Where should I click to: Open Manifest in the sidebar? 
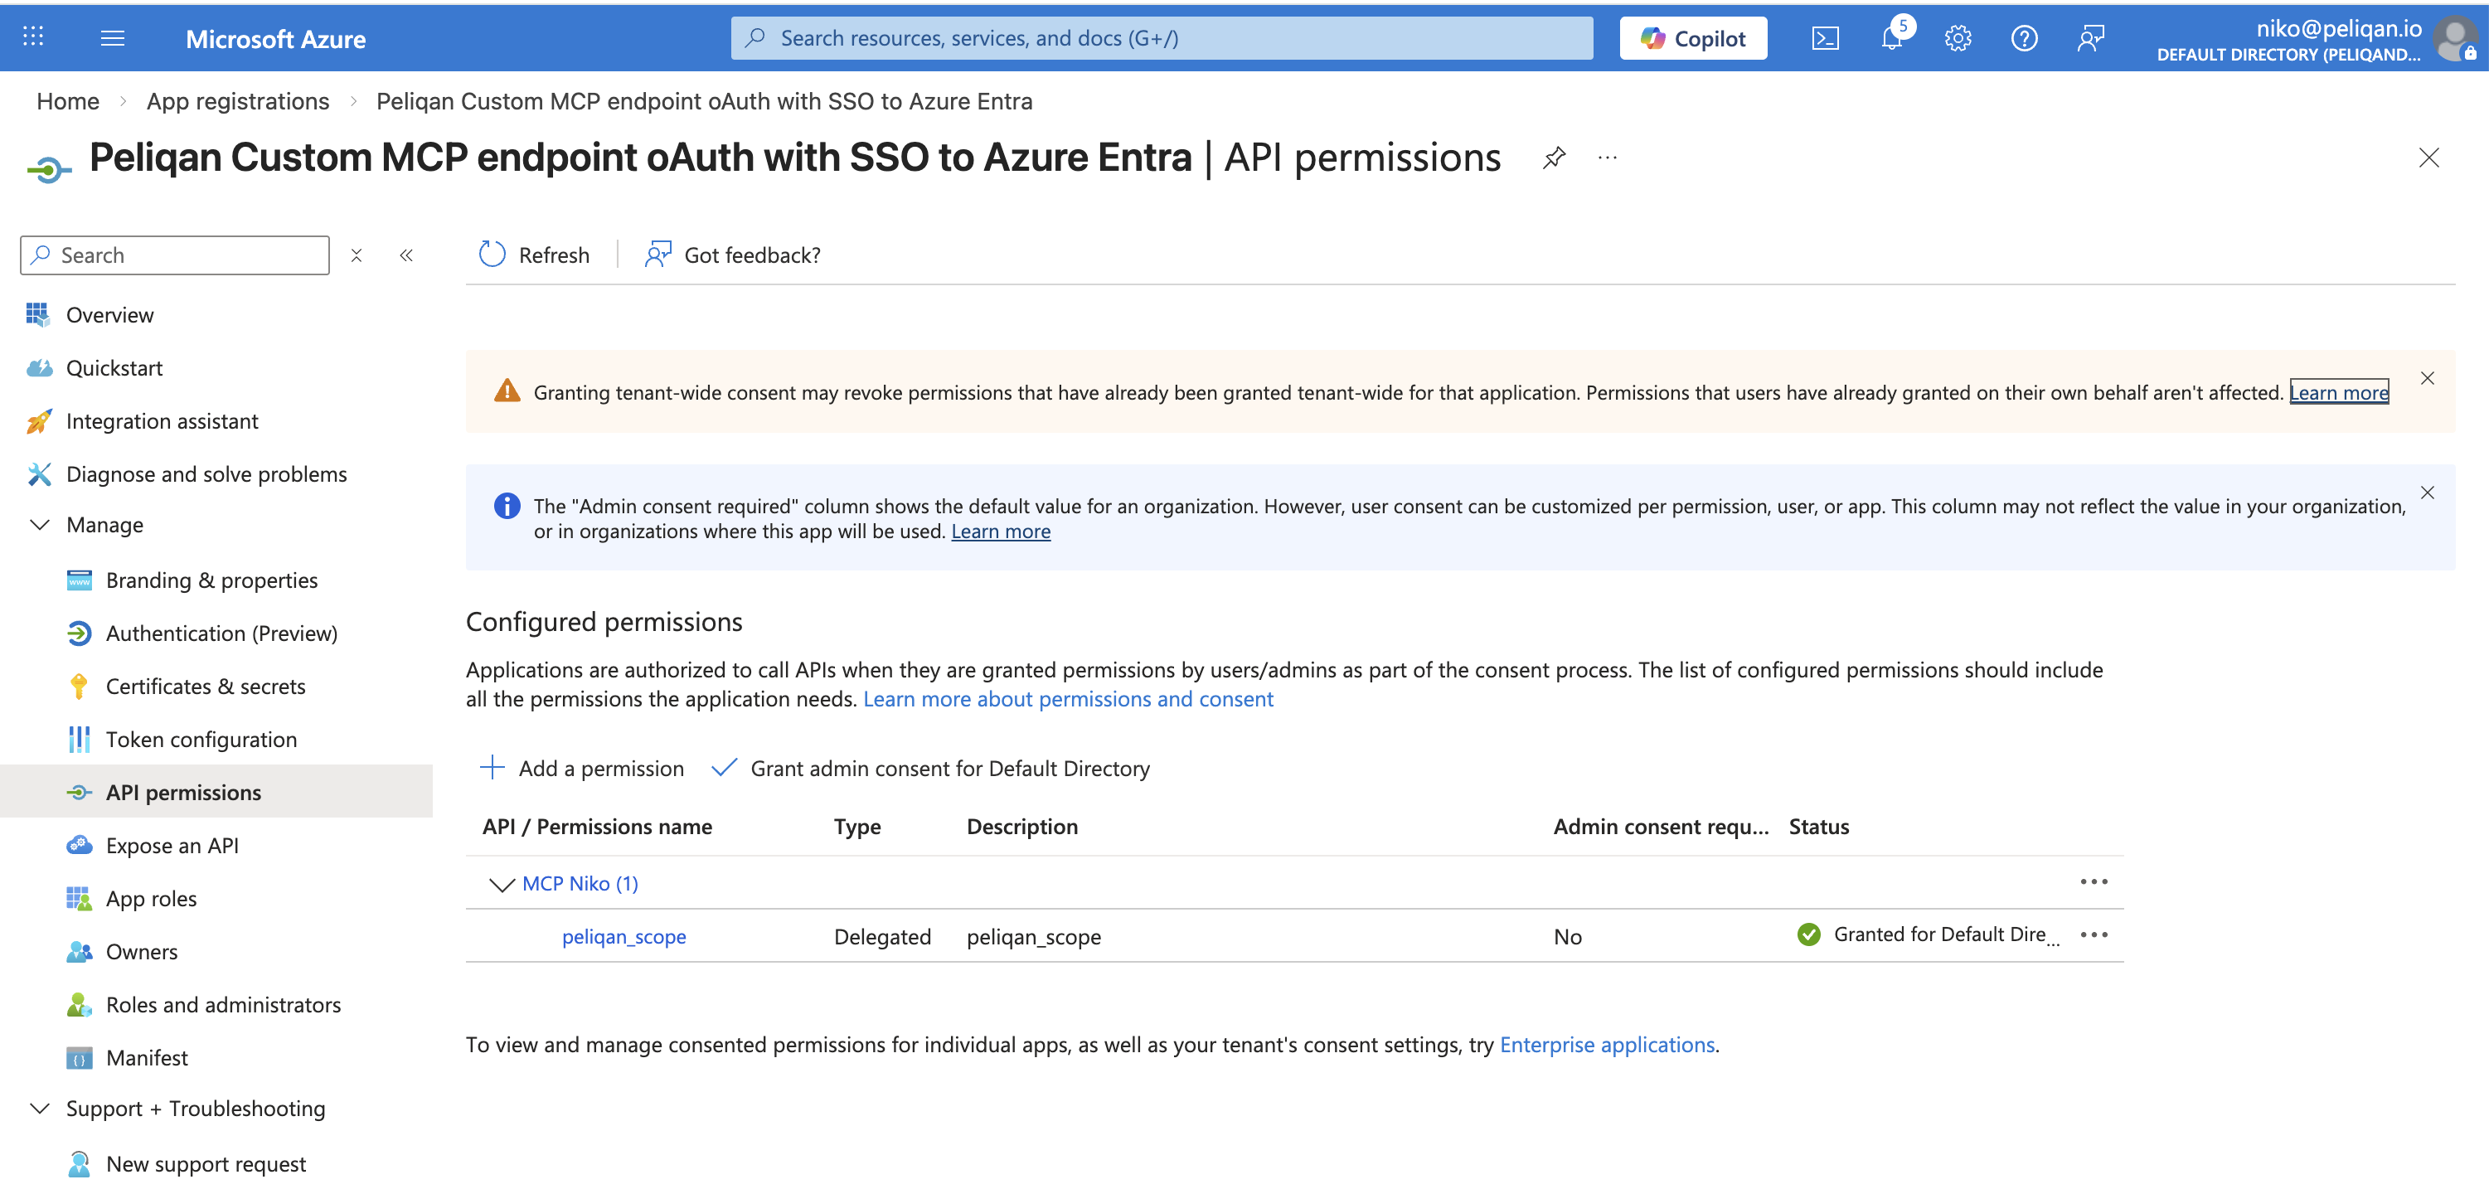tap(147, 1059)
